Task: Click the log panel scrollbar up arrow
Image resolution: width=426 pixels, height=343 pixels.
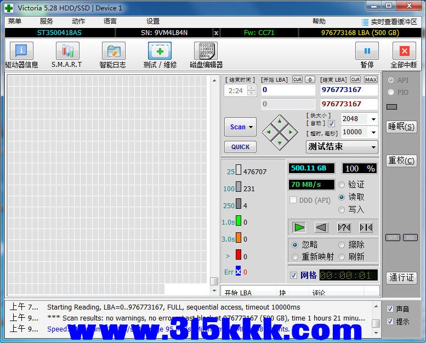Action: [376, 306]
